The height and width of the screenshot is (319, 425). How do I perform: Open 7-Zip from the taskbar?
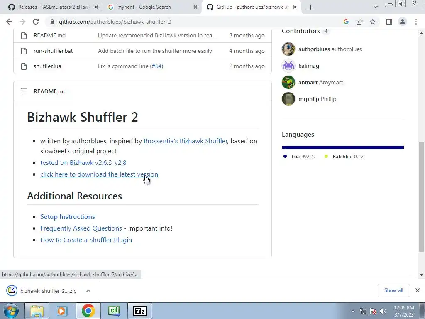click(140, 311)
